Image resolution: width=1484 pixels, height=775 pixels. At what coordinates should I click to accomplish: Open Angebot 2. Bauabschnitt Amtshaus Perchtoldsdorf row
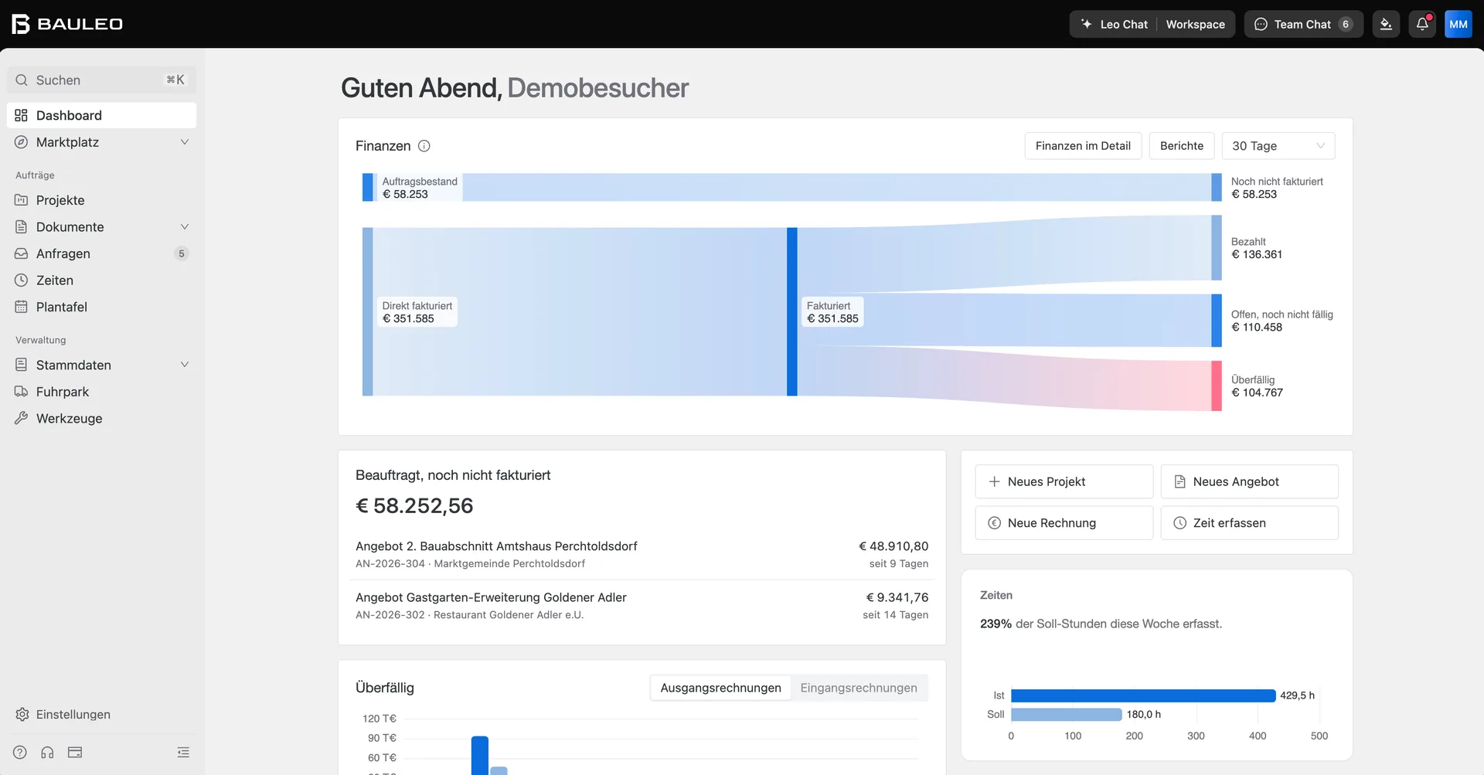[x=642, y=554]
